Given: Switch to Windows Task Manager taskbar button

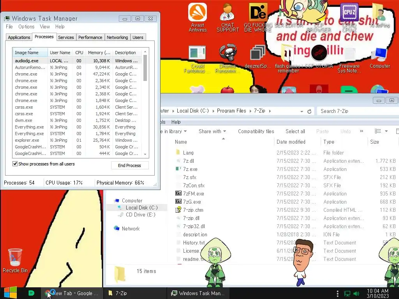Looking at the screenshot, I should [x=198, y=293].
